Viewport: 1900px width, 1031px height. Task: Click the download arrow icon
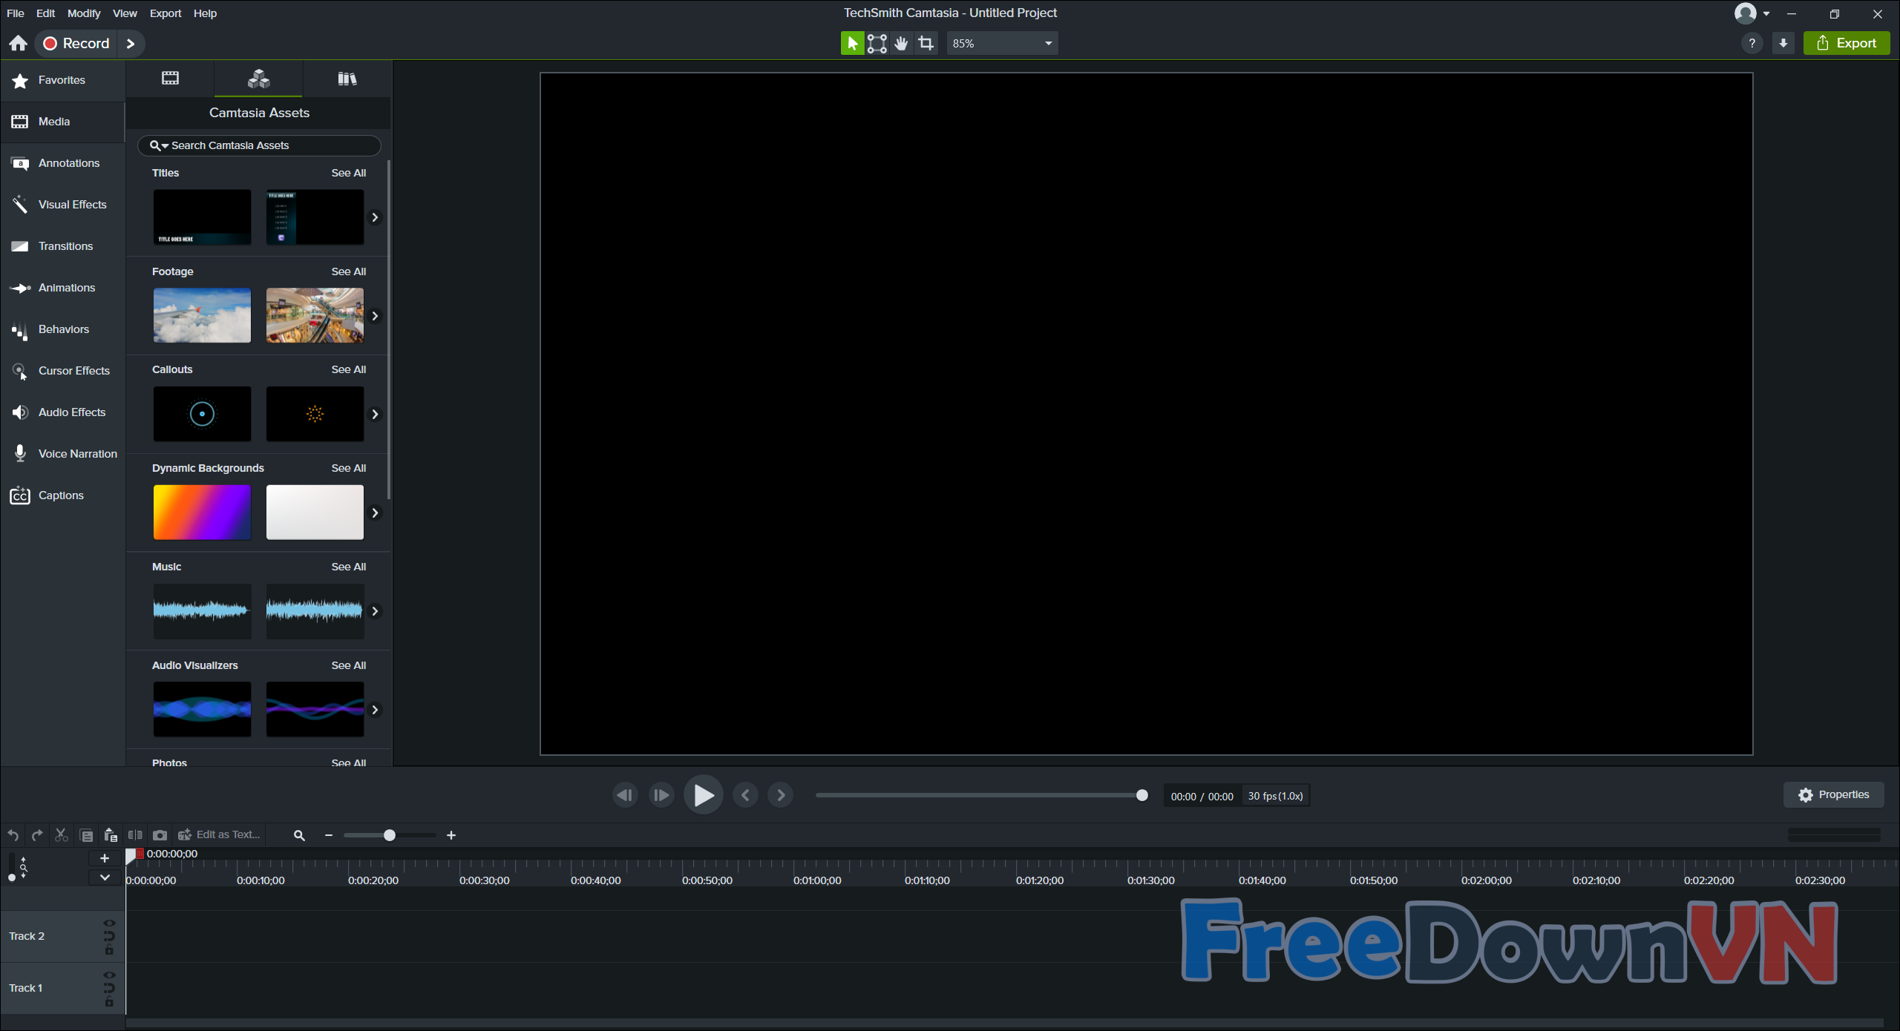click(x=1783, y=43)
